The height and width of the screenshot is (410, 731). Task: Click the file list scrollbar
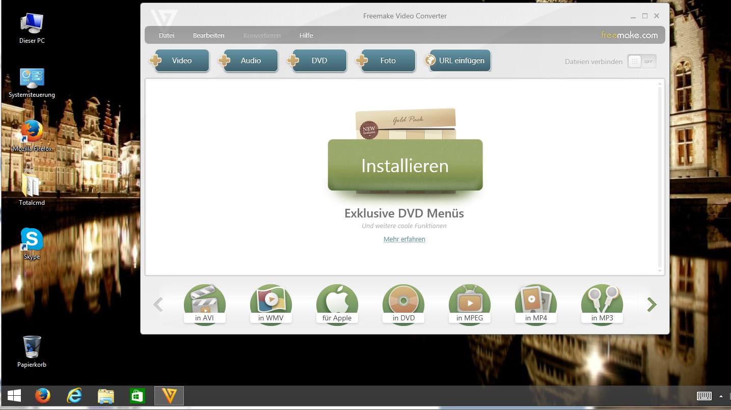point(660,177)
